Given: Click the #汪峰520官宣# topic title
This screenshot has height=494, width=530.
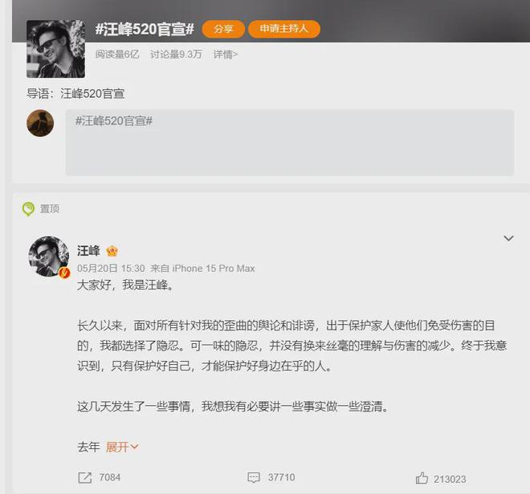Looking at the screenshot, I should (145, 29).
